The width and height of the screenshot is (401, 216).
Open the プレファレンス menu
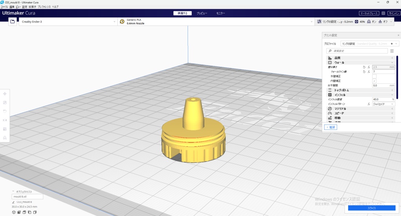click(x=44, y=7)
